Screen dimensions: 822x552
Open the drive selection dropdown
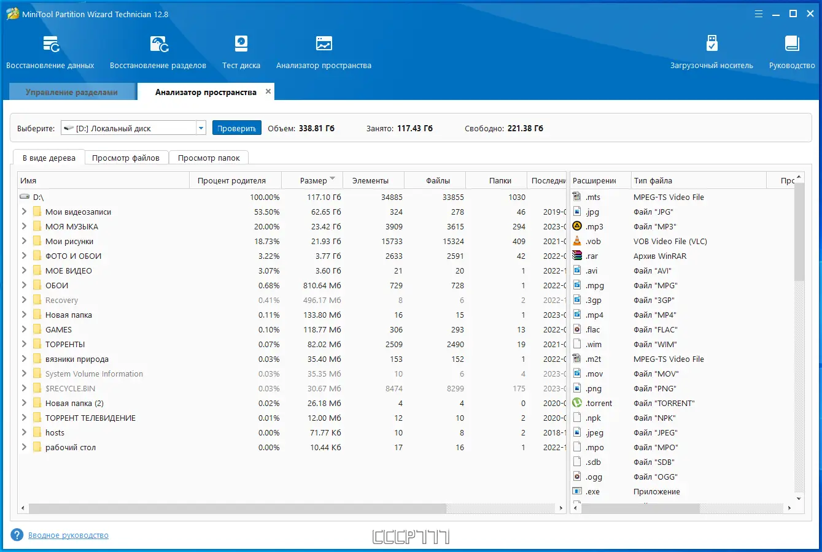(201, 128)
